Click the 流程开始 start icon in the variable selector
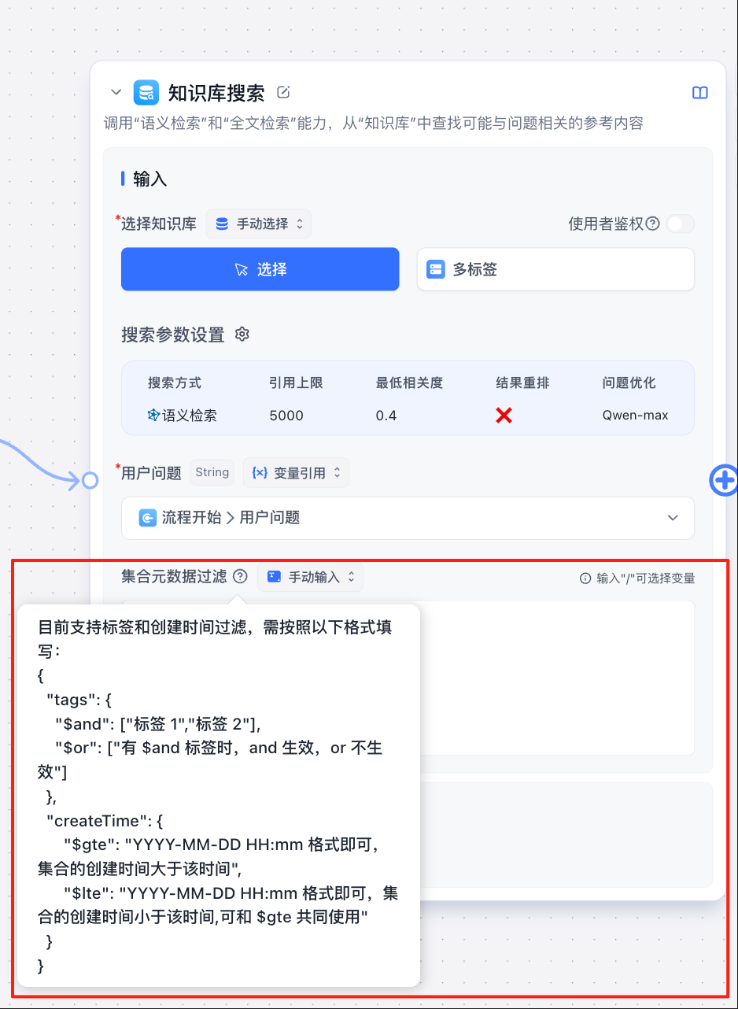The width and height of the screenshot is (738, 1009). pyautogui.click(x=147, y=518)
